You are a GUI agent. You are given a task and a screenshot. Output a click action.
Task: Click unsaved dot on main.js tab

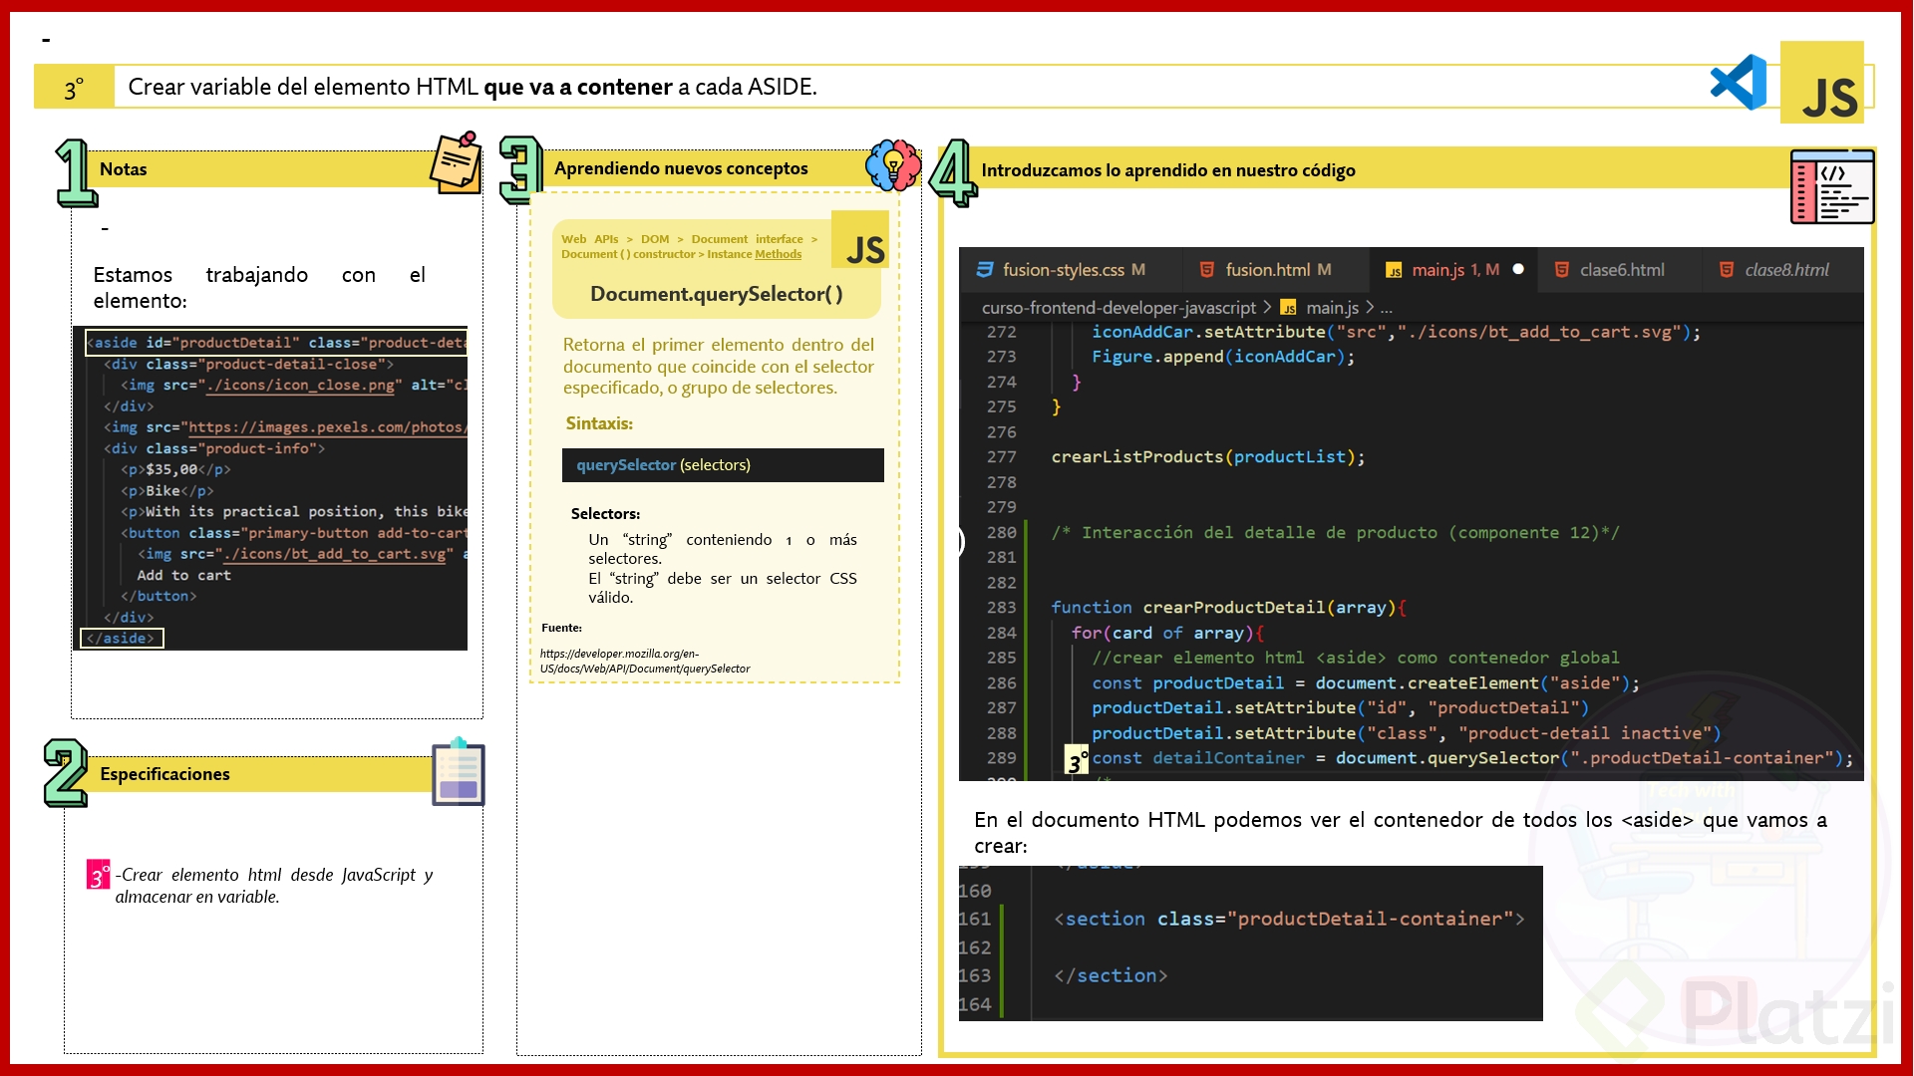(x=1518, y=269)
